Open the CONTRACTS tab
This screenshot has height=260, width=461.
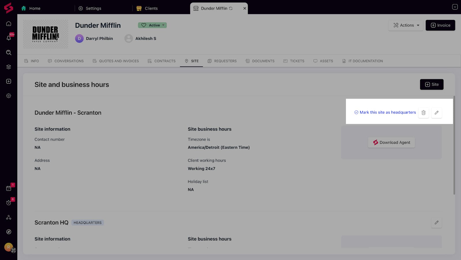coord(161,61)
